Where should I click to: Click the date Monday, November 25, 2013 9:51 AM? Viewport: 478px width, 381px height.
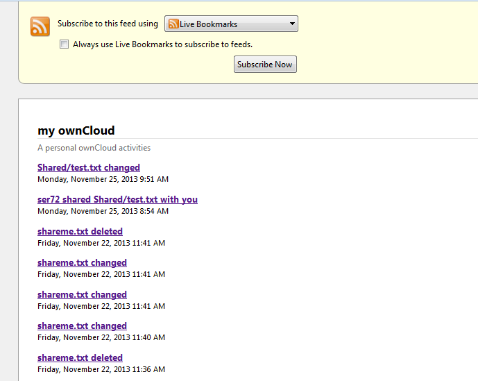(x=103, y=179)
